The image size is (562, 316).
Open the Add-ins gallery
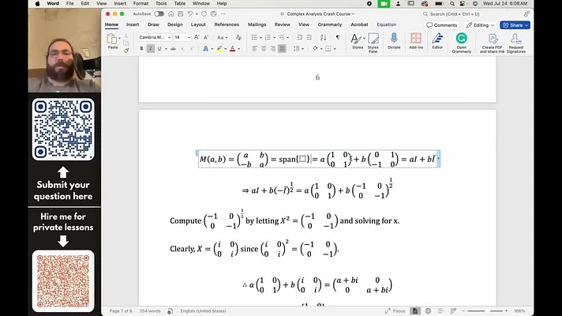pyautogui.click(x=416, y=41)
